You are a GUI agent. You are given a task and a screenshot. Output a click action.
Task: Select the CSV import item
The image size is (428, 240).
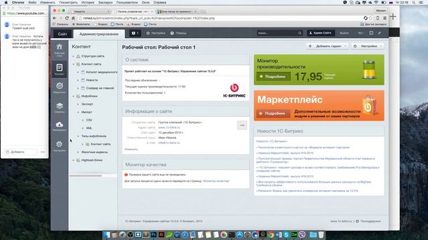pos(89,120)
